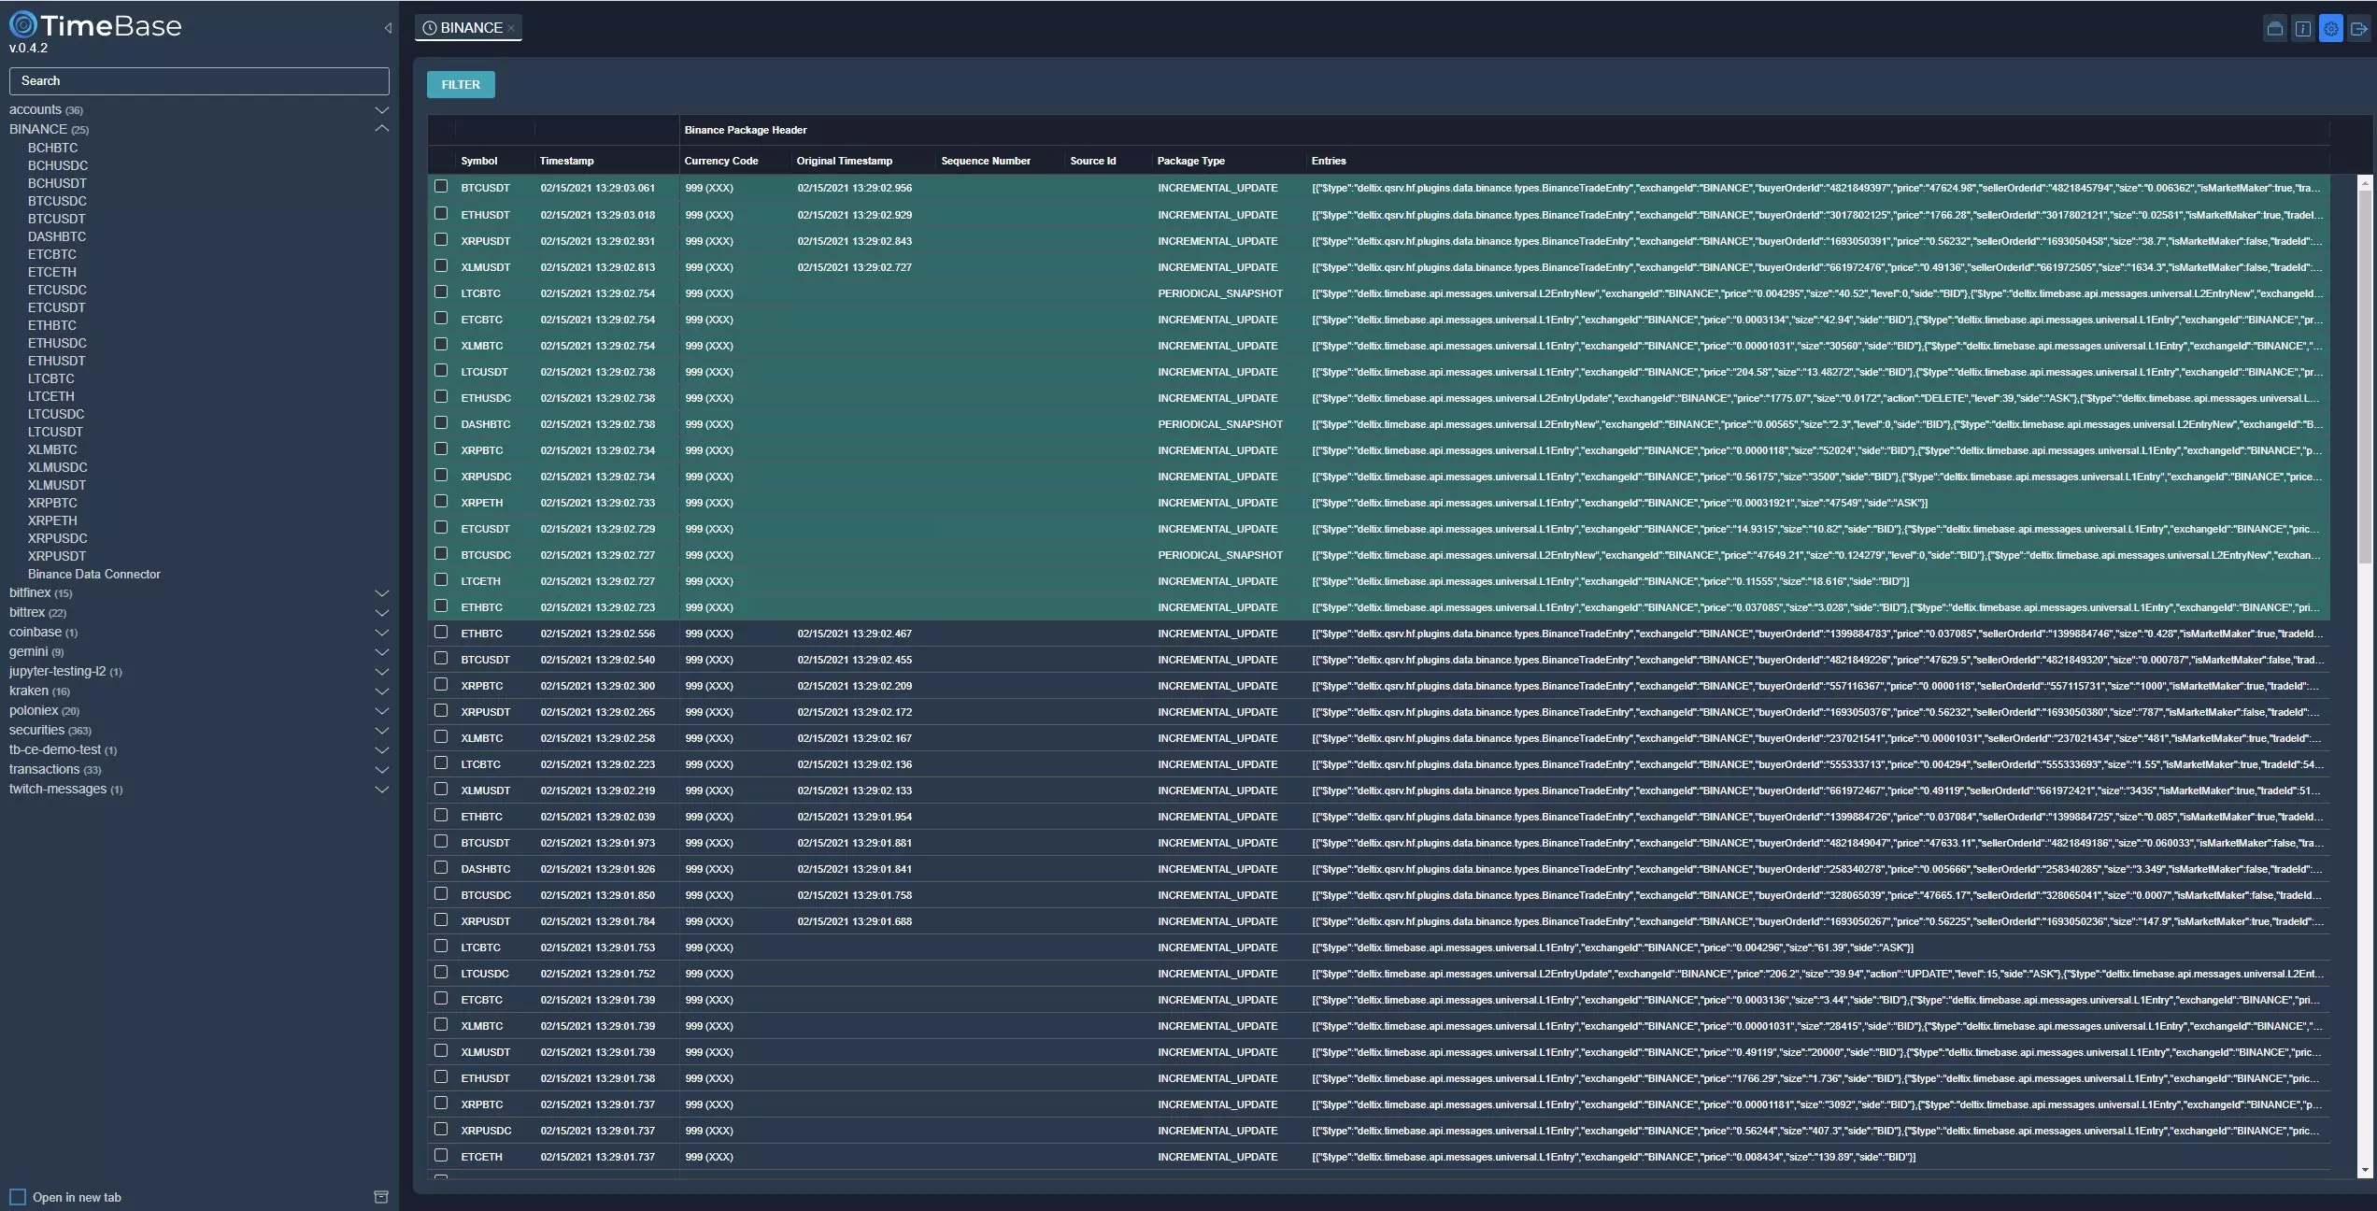Viewport: 2377px width, 1211px height.
Task: Collapse the left sidebar with the triangle arrow
Action: [388, 28]
